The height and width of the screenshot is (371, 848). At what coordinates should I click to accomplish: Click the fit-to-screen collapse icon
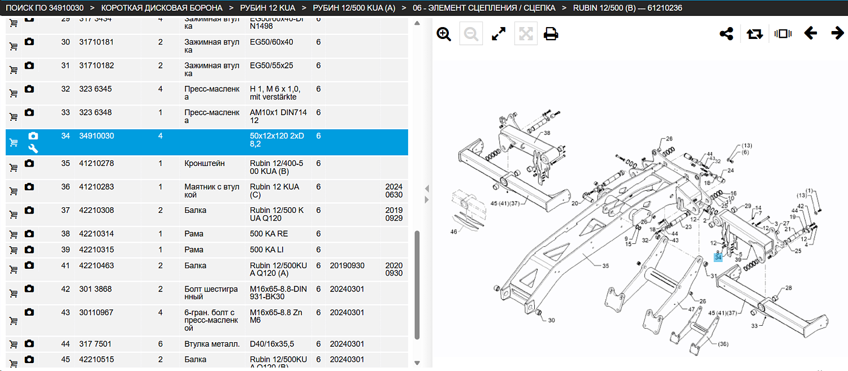526,34
